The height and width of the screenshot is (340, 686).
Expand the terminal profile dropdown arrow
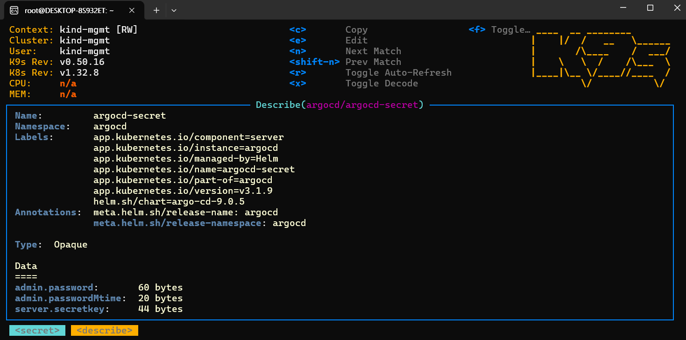pyautogui.click(x=174, y=10)
